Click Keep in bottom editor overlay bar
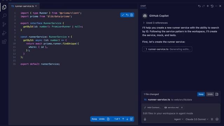Viewport: 224px width, 126px height. point(94,119)
